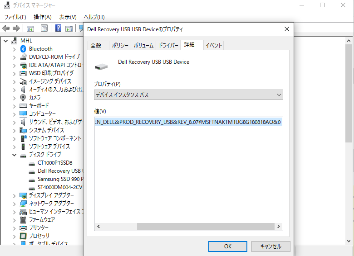Click the left scroll arrow of value list
Viewport: 354px width, 256px height.
point(98,227)
